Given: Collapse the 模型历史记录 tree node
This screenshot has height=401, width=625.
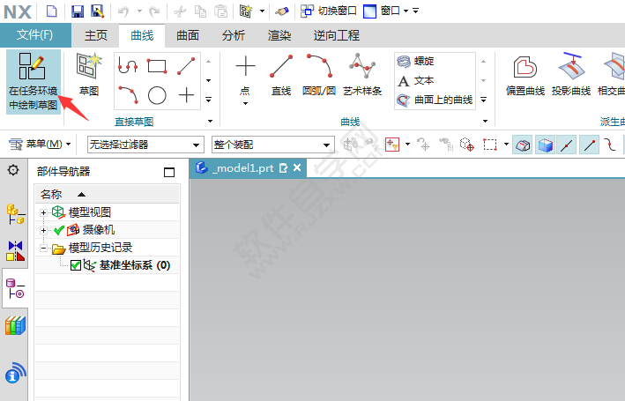Looking at the screenshot, I should click(x=43, y=248).
